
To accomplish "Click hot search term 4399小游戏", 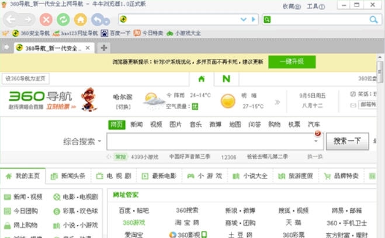I will (x=144, y=157).
